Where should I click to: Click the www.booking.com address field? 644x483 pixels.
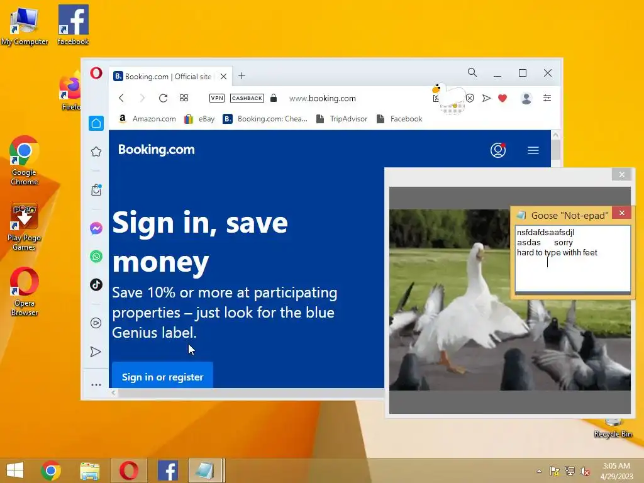[323, 98]
